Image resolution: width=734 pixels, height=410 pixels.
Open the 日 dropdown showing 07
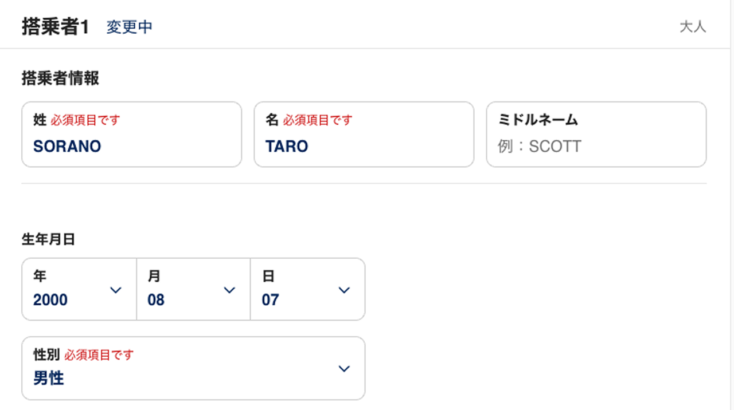pos(298,290)
